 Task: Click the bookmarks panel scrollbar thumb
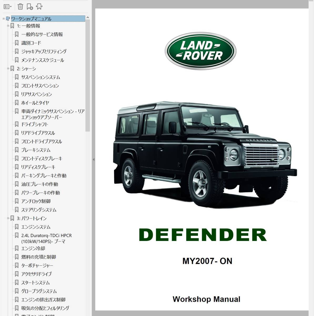pyautogui.click(x=88, y=76)
